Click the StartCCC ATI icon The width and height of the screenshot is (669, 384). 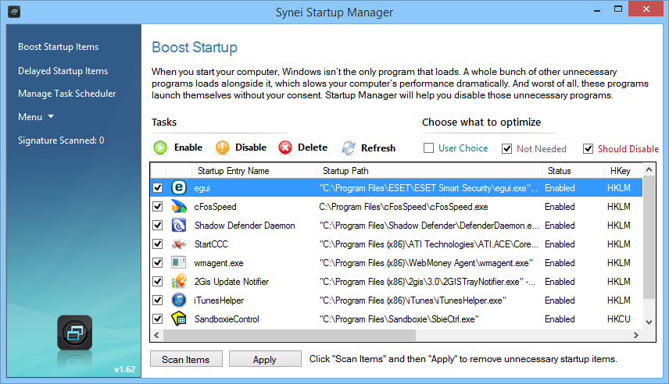click(x=179, y=244)
